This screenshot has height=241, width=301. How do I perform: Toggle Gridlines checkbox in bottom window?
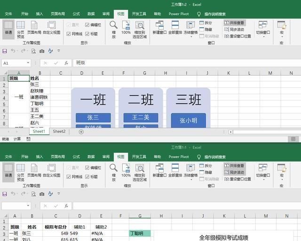[74, 177]
